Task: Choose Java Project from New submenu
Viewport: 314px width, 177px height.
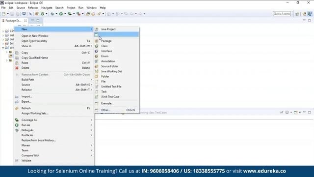Action: coord(117,29)
